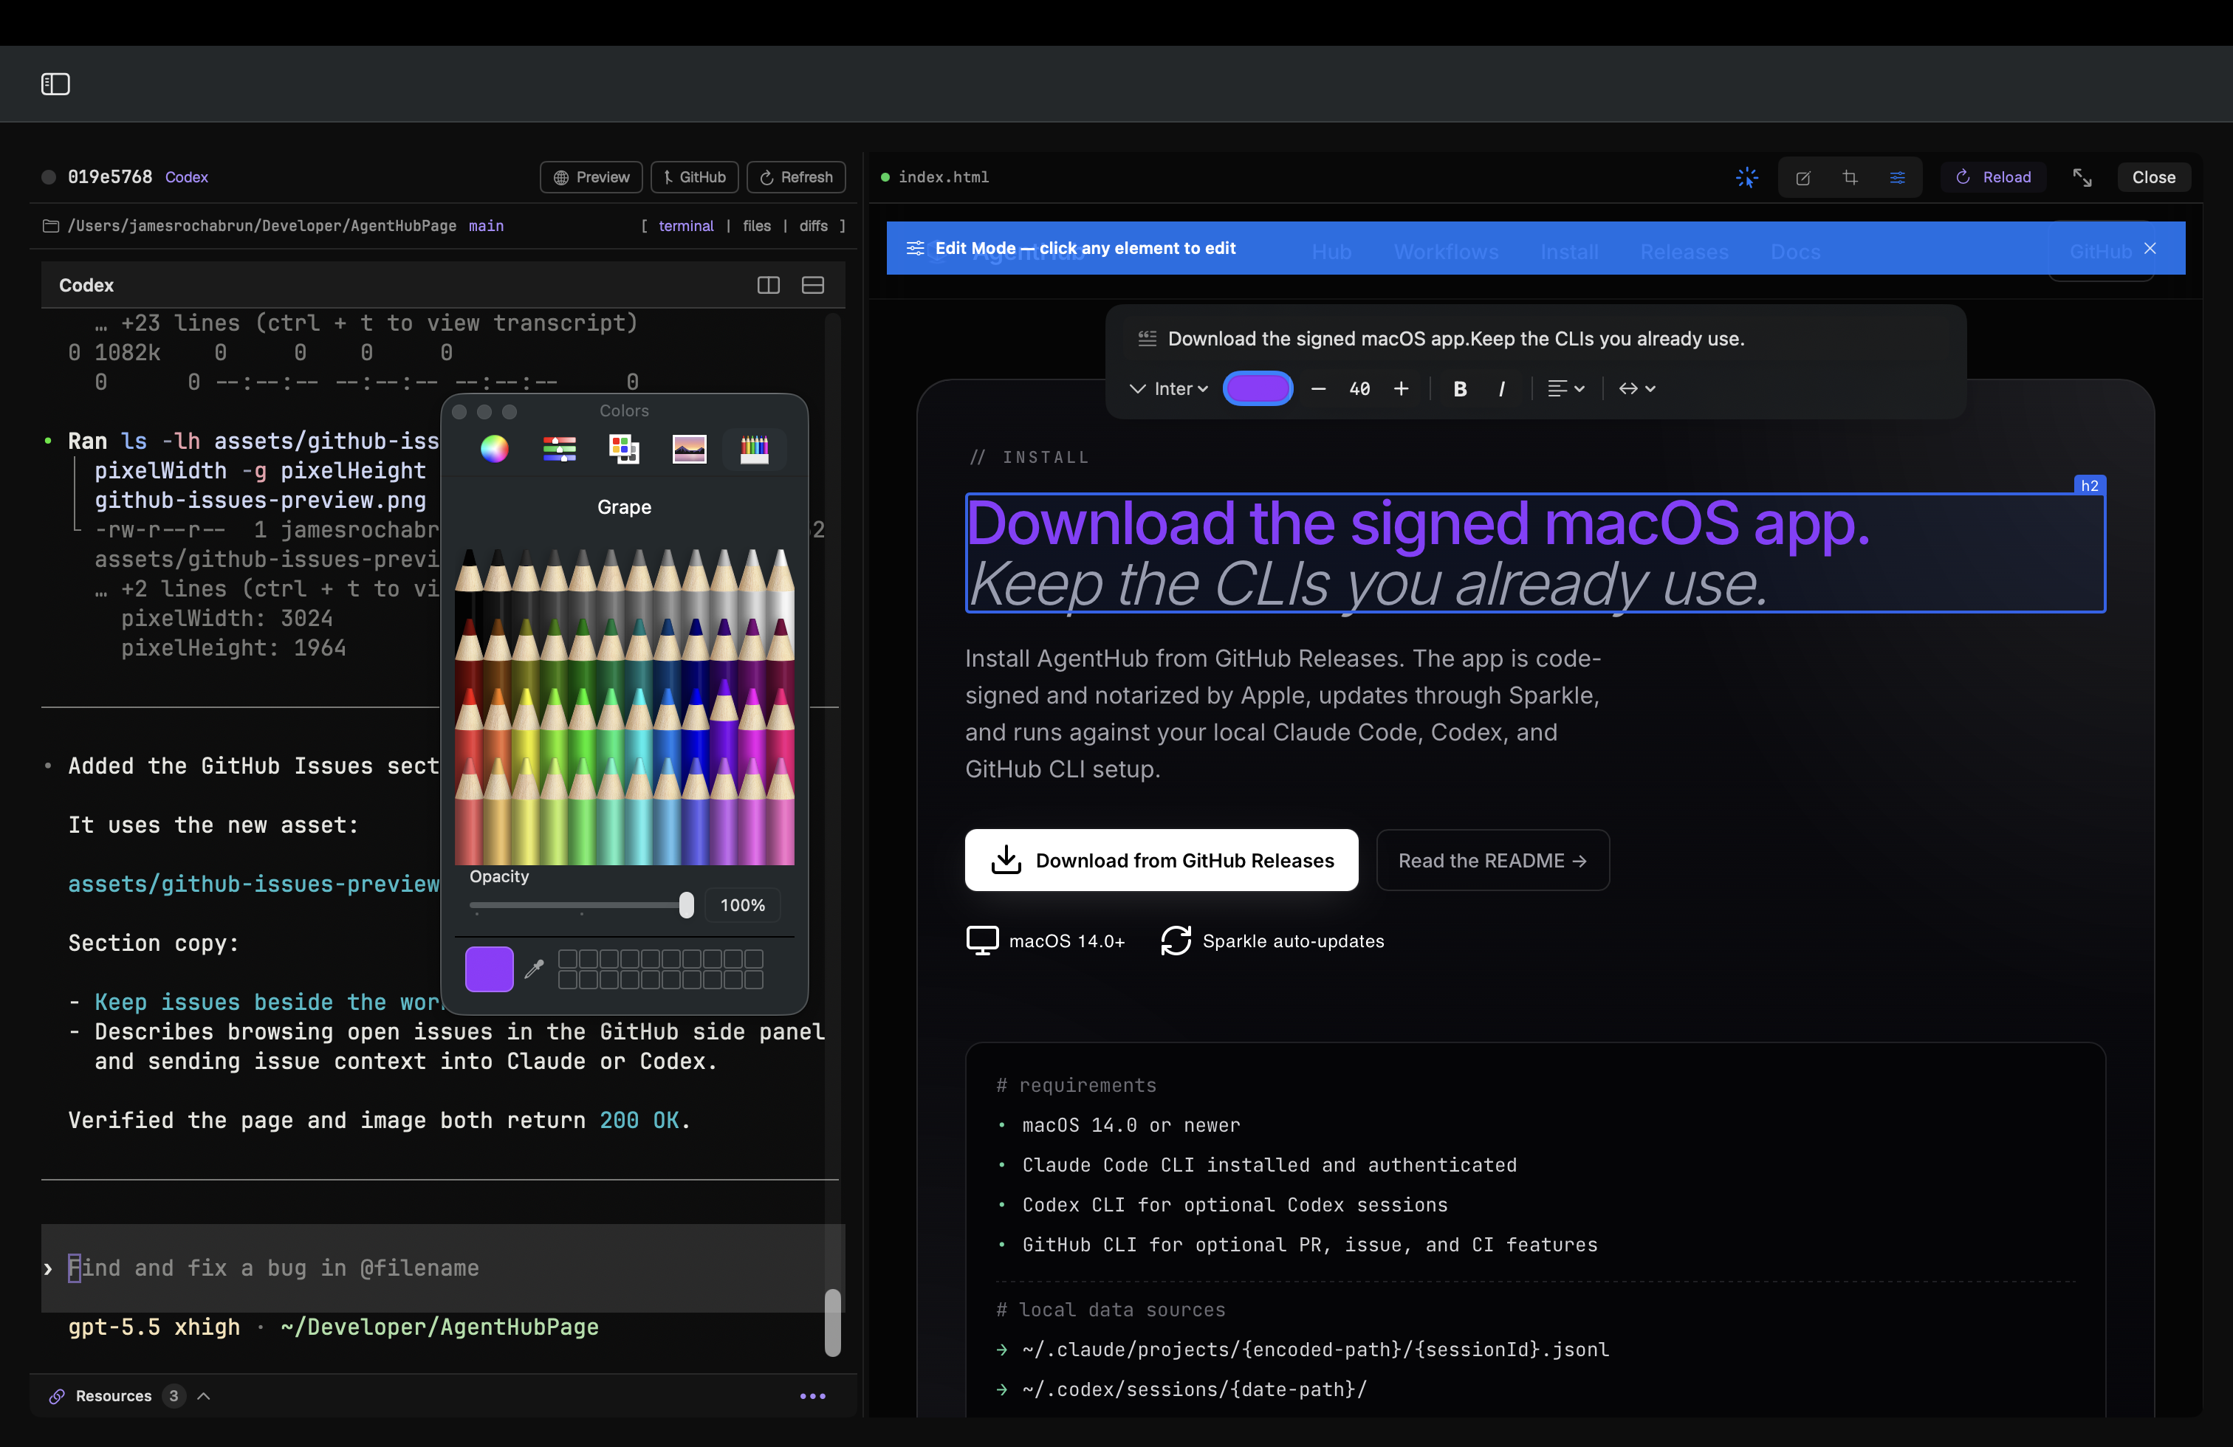Open the width spacing arrows dropdown

(x=1636, y=388)
